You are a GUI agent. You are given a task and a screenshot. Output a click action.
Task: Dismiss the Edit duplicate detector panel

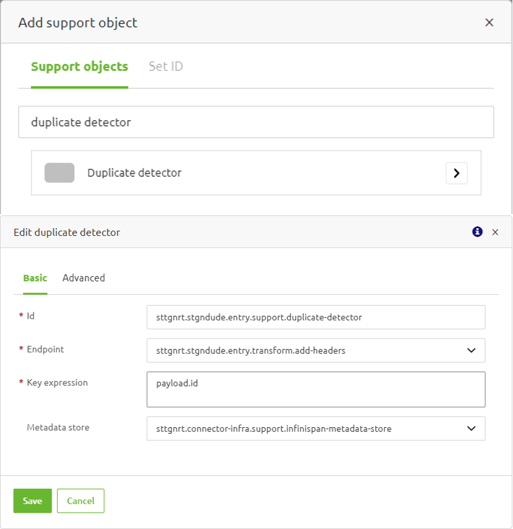pos(495,232)
